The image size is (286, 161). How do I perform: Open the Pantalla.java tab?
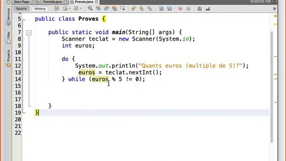53,2
